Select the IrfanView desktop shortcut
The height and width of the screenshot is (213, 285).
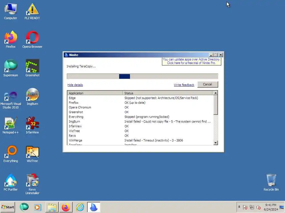[x=32, y=125]
